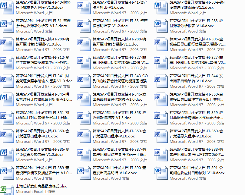Select Word icon of FI-346 发出商品科目替代增强
The width and height of the screenshot is (245, 195).
click(x=84, y=99)
